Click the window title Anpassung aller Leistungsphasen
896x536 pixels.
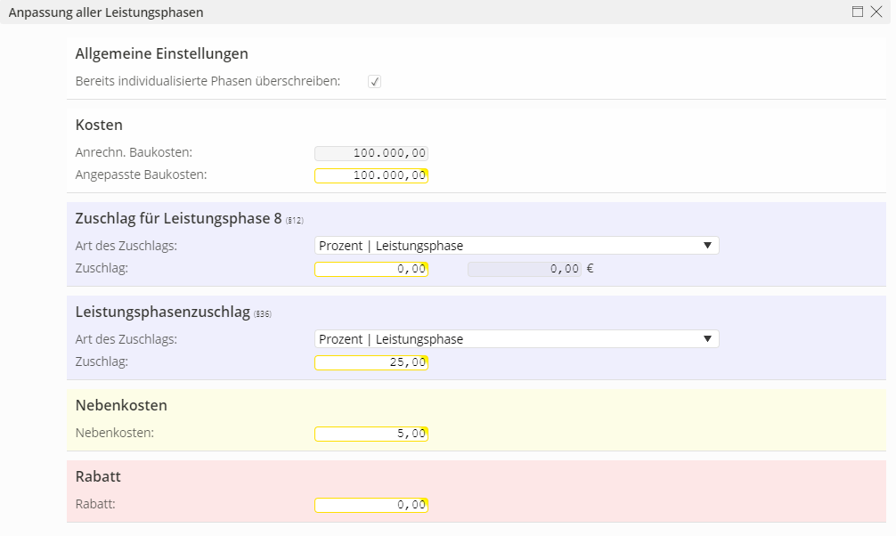click(x=106, y=12)
